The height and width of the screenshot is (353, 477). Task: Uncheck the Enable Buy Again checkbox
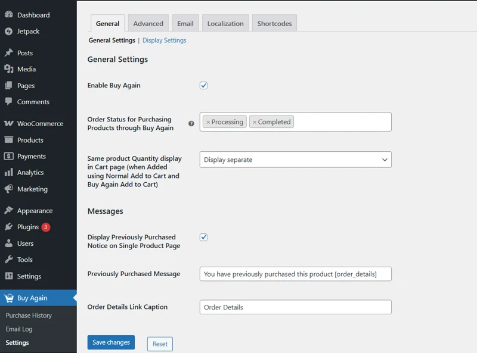pos(203,85)
